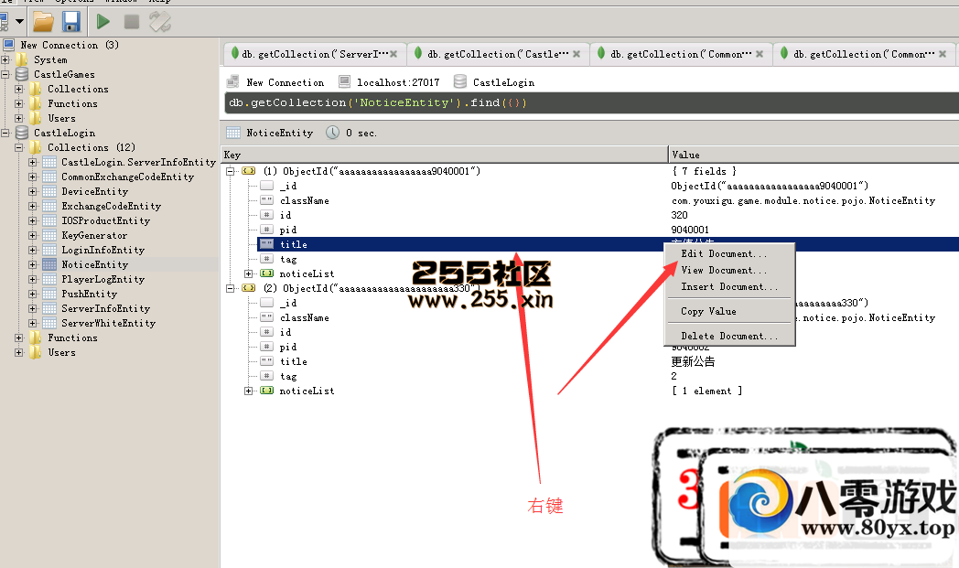Click the Collections (12) folder icon
This screenshot has height=568, width=959.
pos(36,147)
